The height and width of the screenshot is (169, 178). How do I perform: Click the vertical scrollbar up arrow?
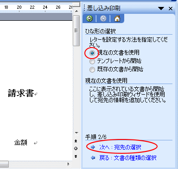pyautogui.click(x=76, y=11)
